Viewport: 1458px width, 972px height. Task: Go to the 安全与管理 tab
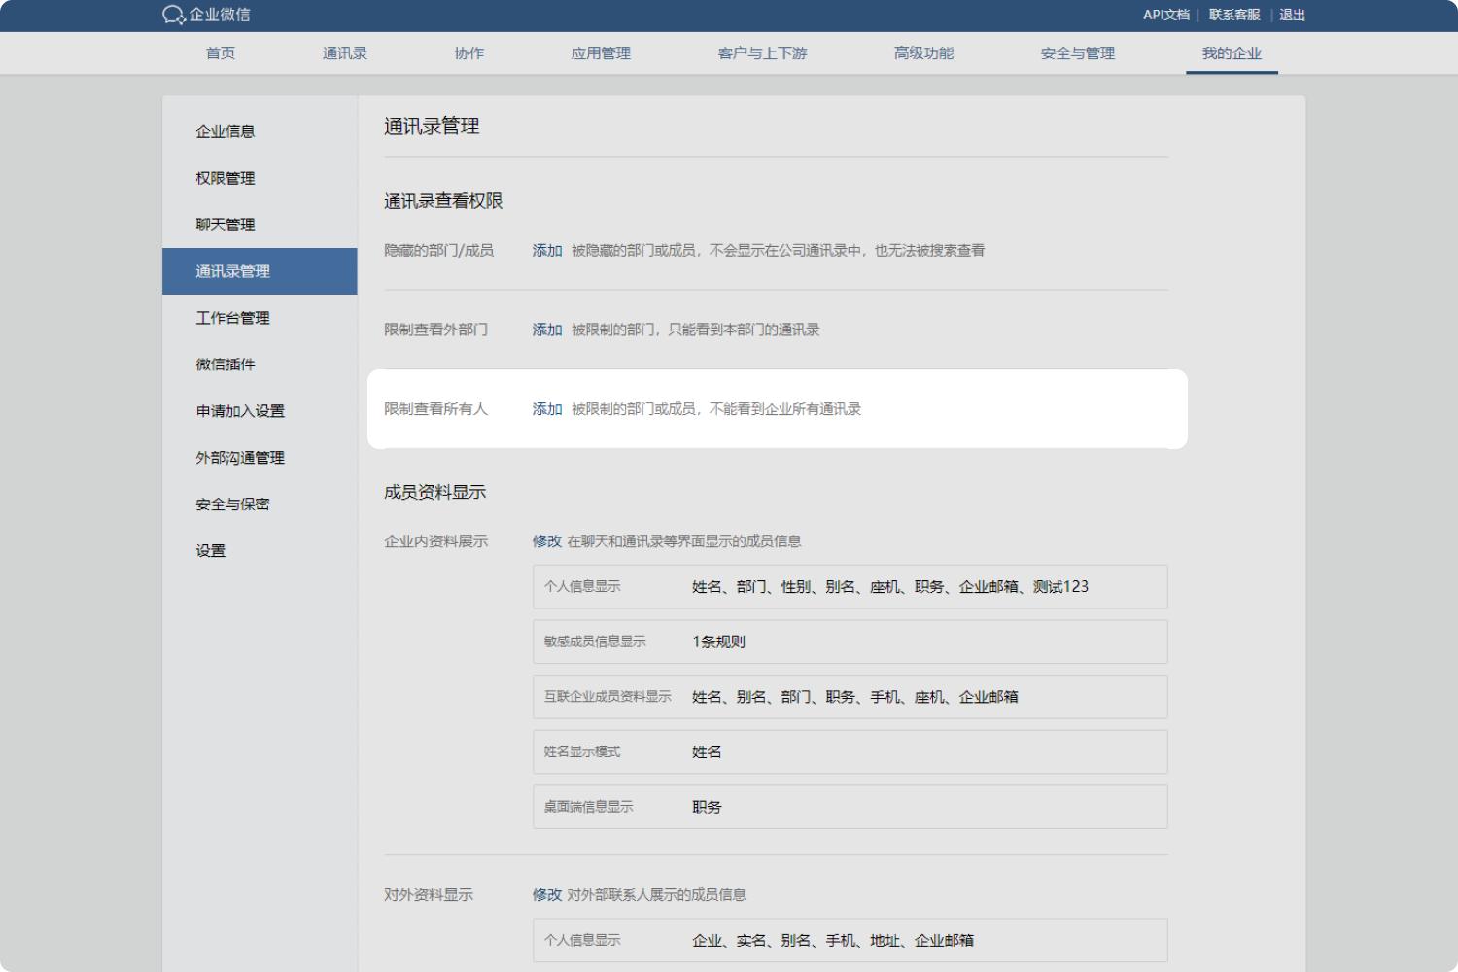coord(1077,53)
